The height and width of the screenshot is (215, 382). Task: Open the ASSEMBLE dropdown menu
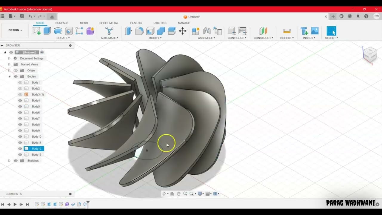click(x=207, y=38)
